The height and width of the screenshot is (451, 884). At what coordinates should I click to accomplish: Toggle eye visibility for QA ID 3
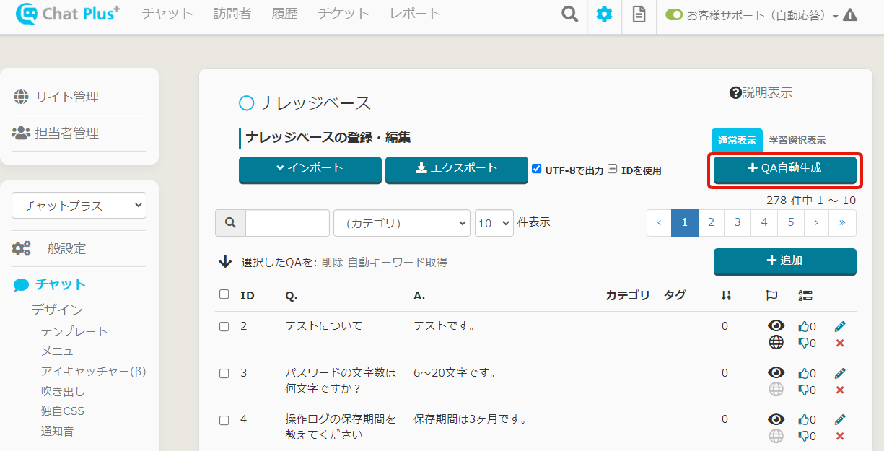[776, 372]
